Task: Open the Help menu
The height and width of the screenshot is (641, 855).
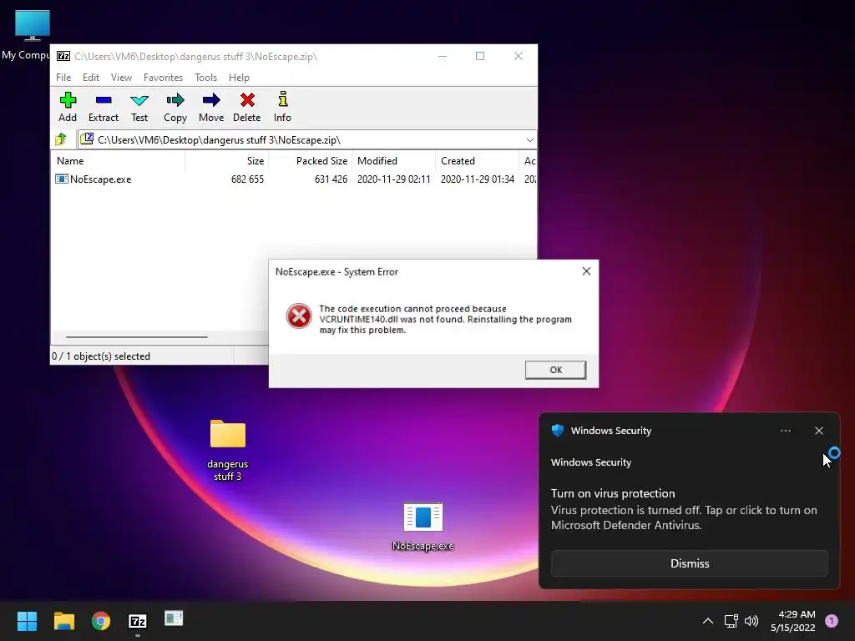Action: [x=239, y=78]
